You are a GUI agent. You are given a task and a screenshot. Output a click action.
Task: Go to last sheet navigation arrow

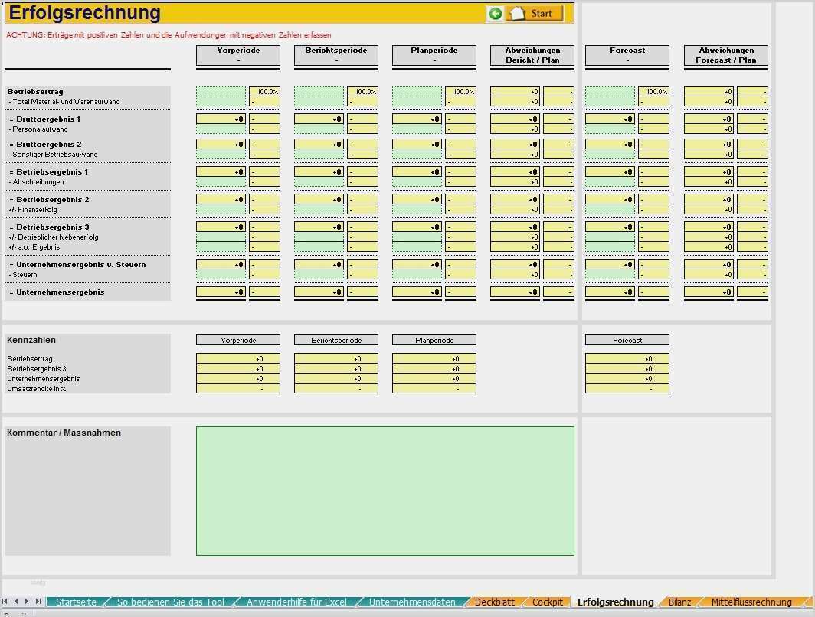tap(38, 602)
